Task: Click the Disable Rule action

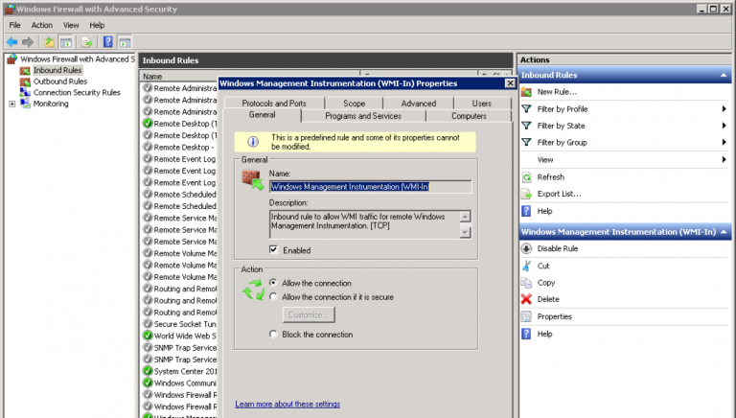Action: [x=558, y=248]
